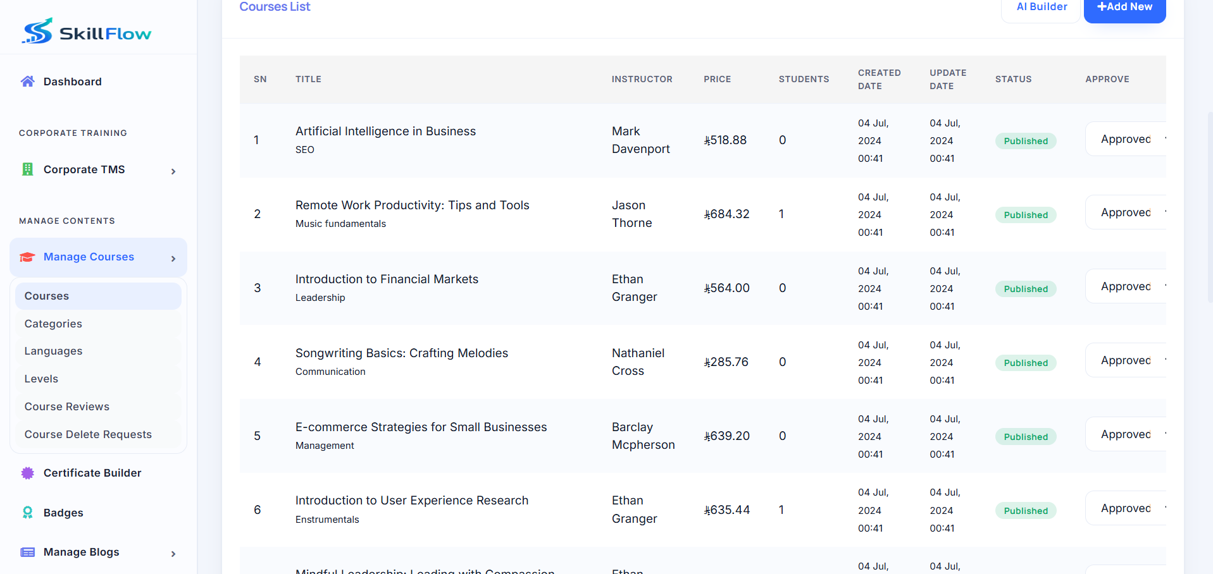This screenshot has width=1213, height=574.
Task: Open Levels in the sidebar
Action: point(98,379)
